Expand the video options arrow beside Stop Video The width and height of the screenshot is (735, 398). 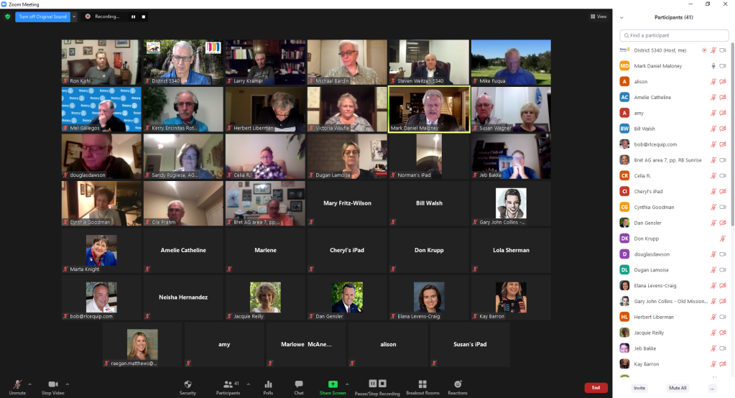click(68, 384)
